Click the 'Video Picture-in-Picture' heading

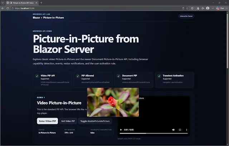point(59,103)
